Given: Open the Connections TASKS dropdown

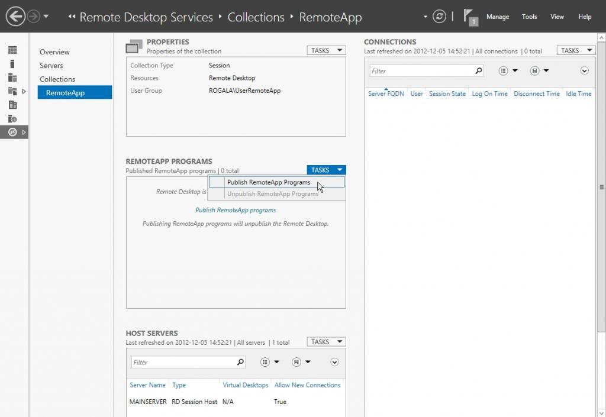Looking at the screenshot, I should pos(576,51).
